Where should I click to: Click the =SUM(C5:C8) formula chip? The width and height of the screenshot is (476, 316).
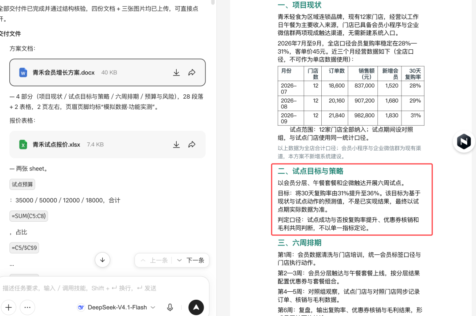pyautogui.click(x=29, y=216)
